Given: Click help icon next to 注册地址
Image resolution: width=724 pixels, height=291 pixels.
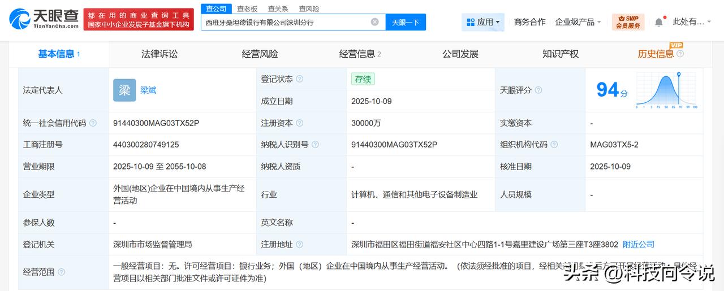Looking at the screenshot, I should pos(300,245).
